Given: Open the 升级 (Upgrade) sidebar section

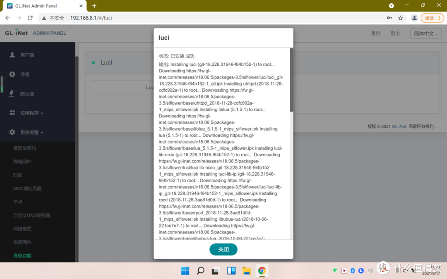Looking at the screenshot, I should (x=12, y=74).
